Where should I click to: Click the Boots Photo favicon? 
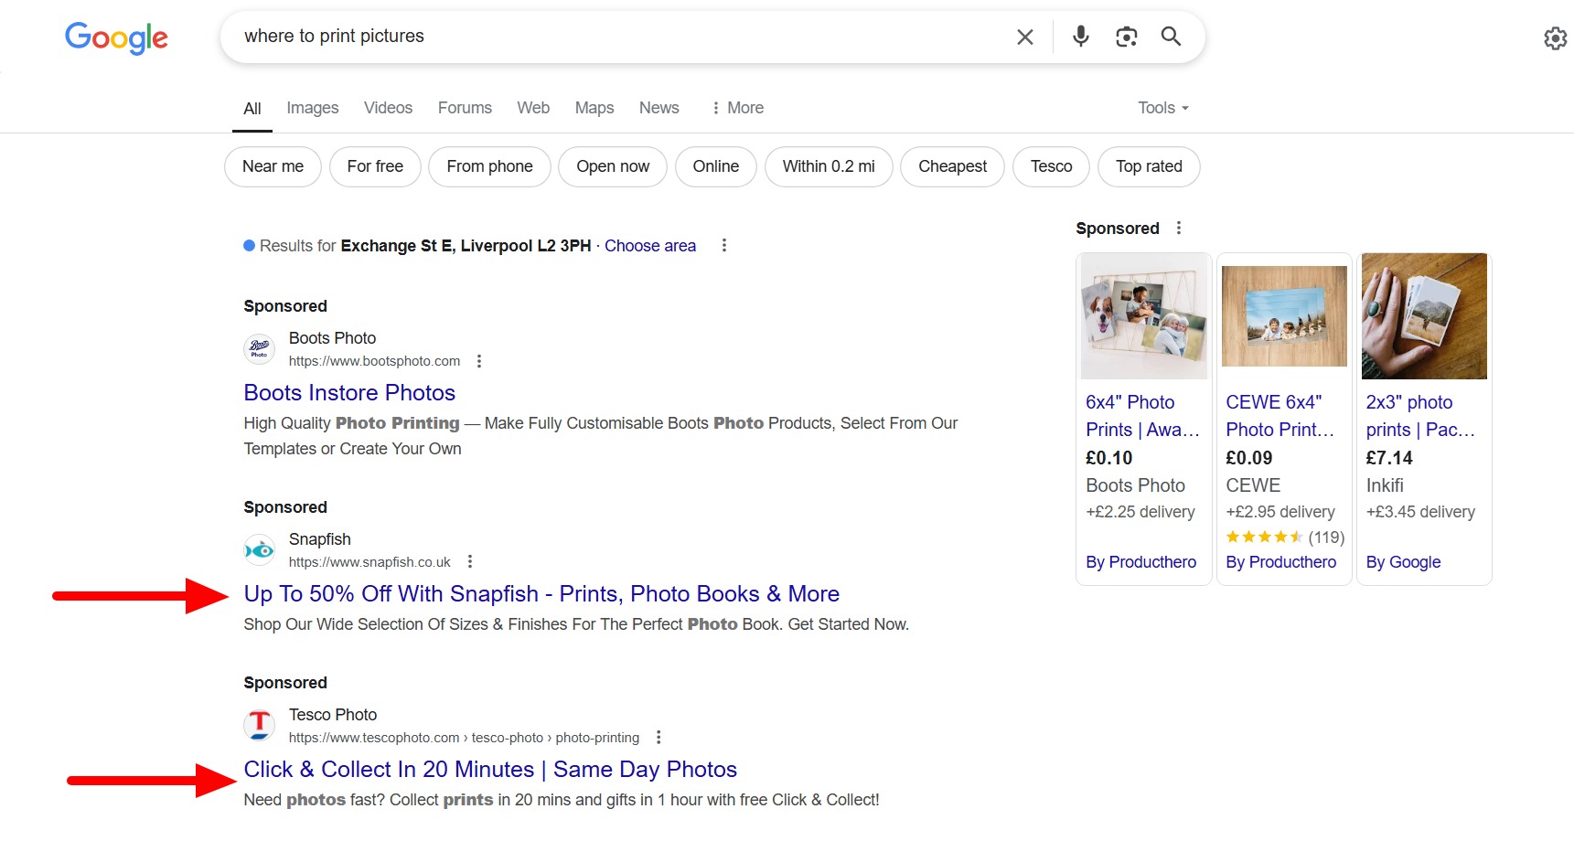click(x=260, y=348)
